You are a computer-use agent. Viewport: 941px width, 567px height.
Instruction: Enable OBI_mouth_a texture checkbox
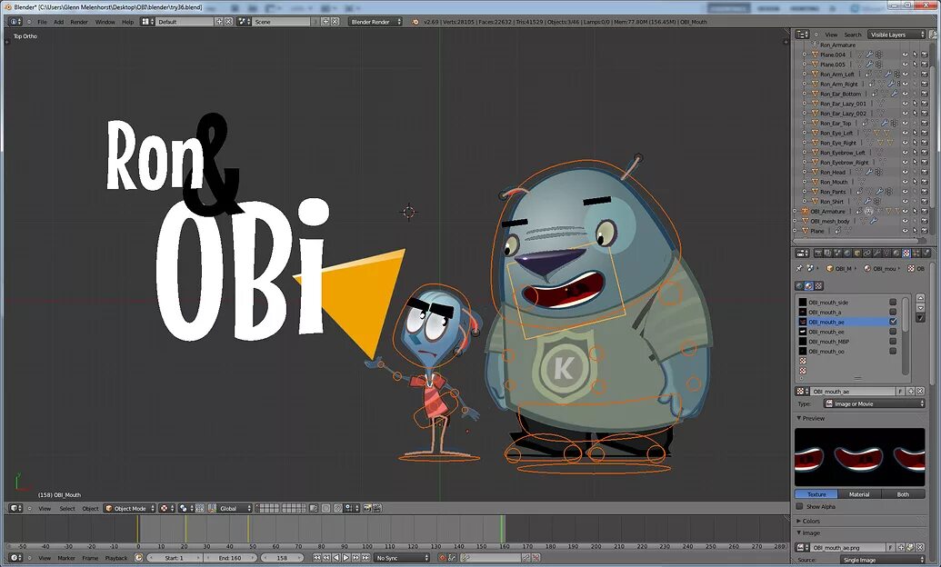893,312
